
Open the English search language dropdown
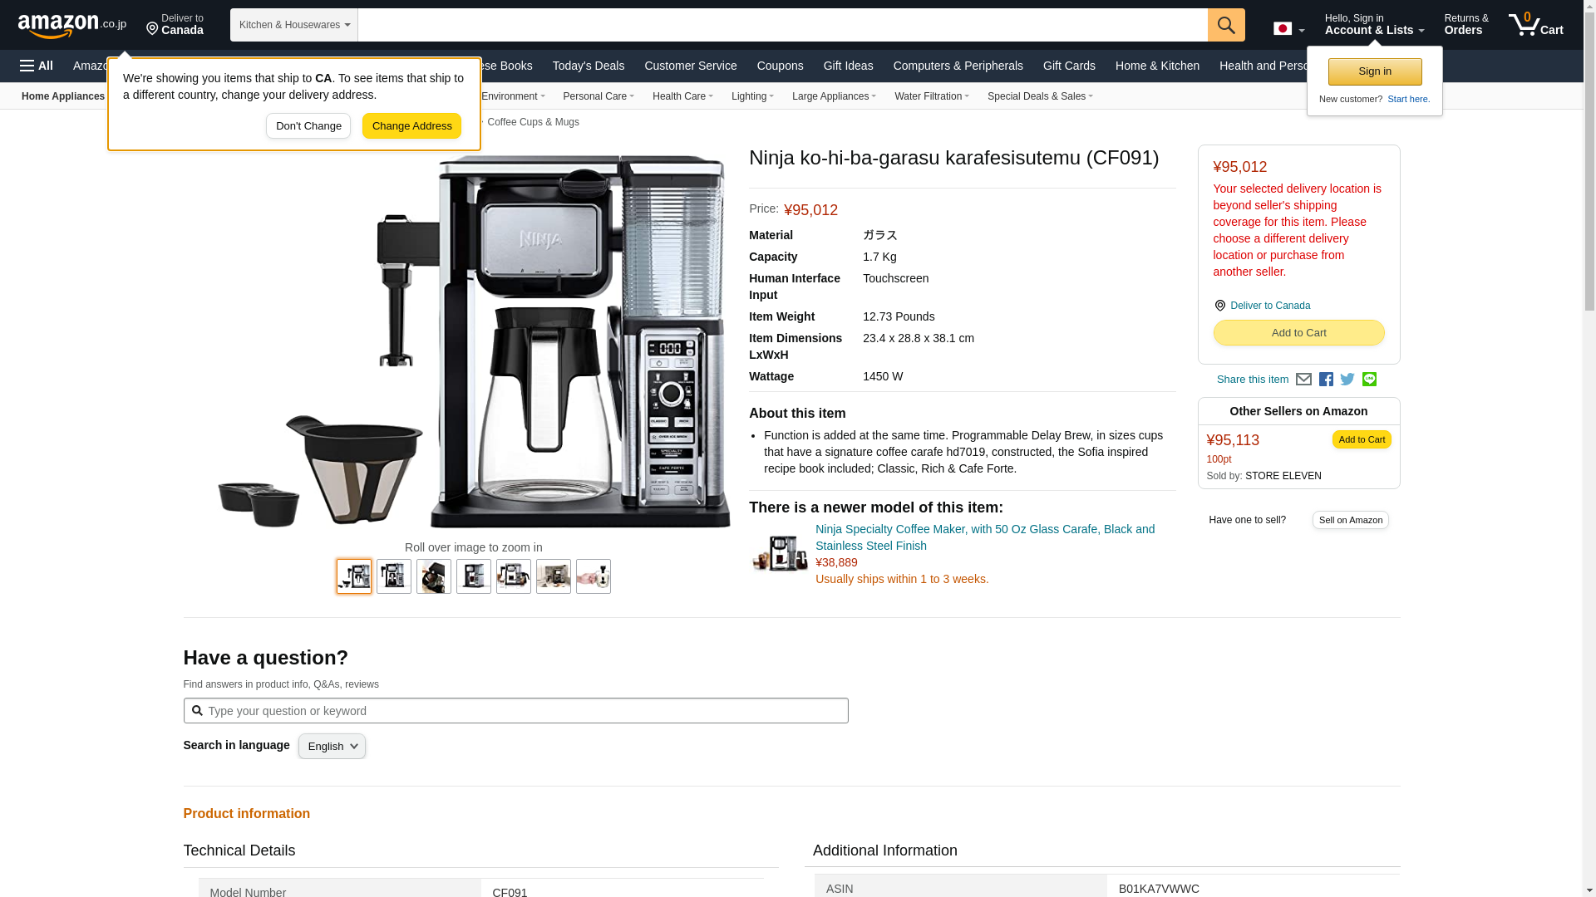tap(332, 747)
